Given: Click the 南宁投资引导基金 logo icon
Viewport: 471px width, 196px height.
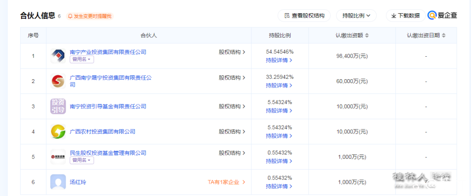Looking at the screenshot, I should (x=58, y=106).
